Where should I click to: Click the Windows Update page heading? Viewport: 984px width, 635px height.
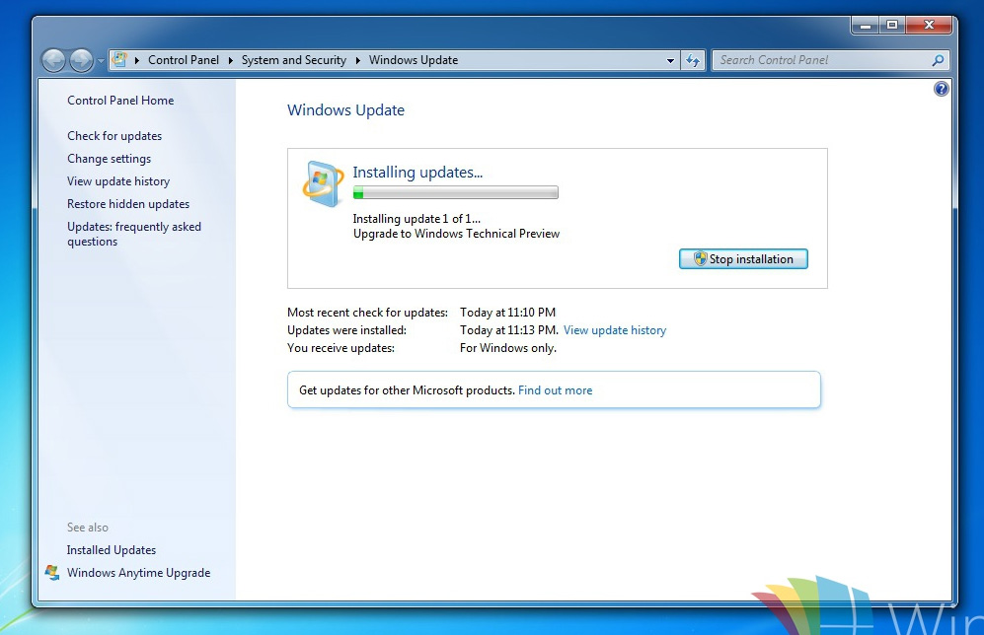point(345,110)
